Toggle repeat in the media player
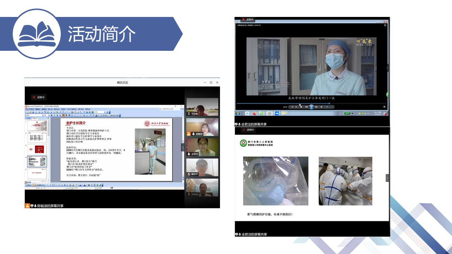Viewport: 452px width, 254px height. (297, 107)
